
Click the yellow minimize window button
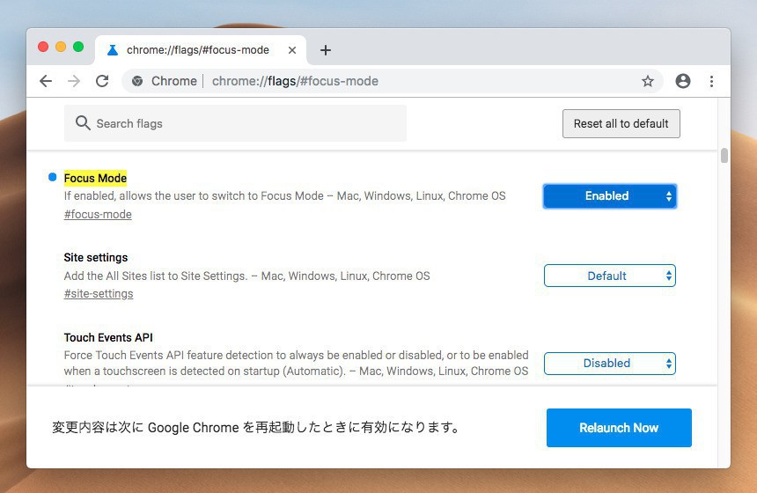pos(61,47)
